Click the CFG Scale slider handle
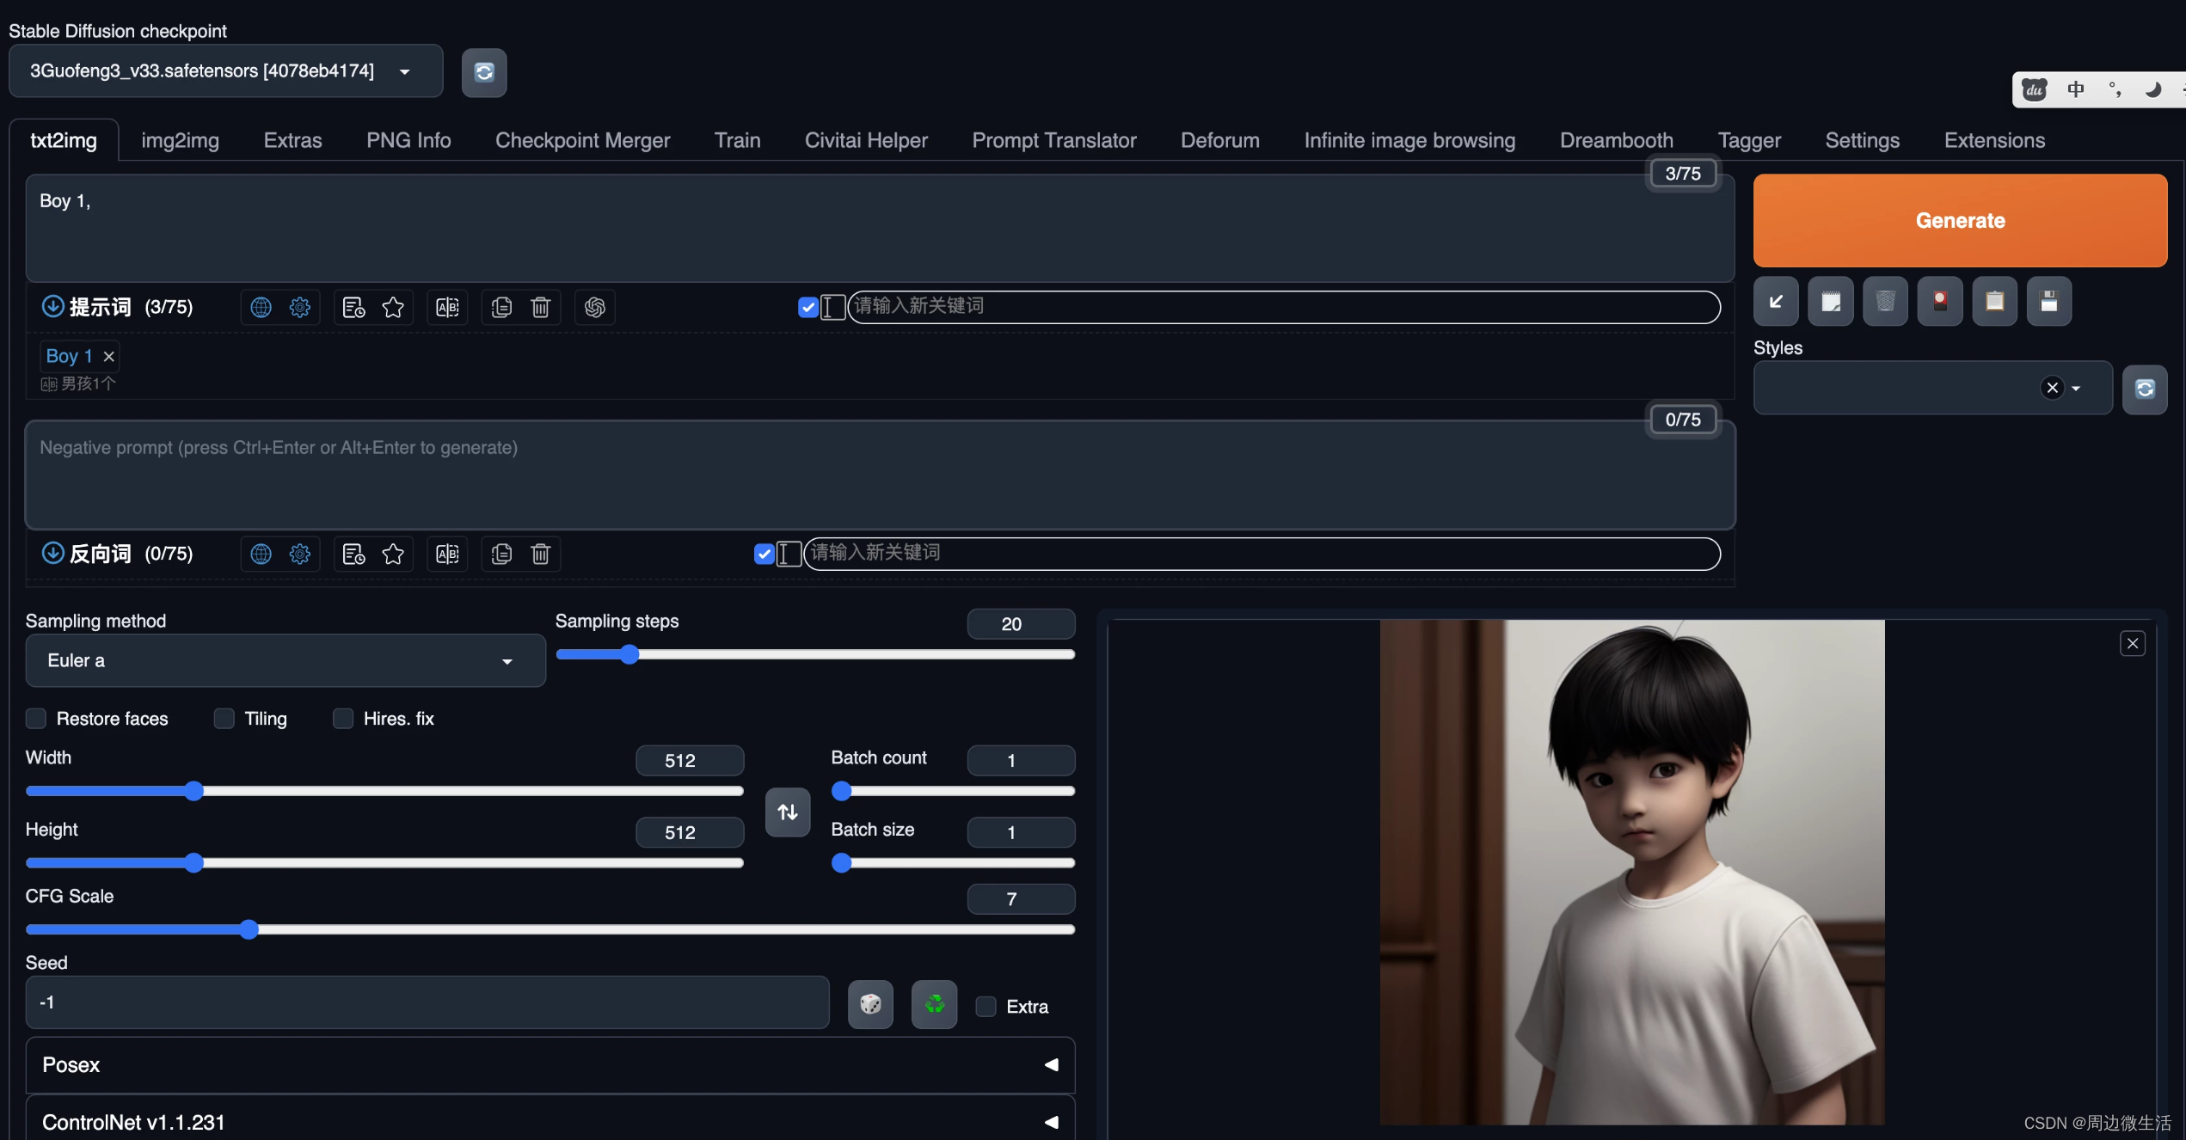 click(249, 929)
